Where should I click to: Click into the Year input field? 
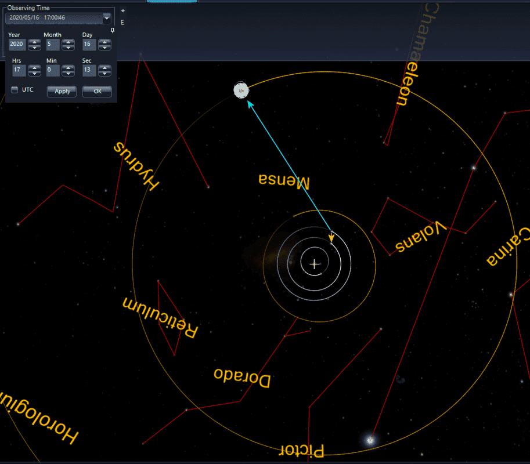coord(16,45)
